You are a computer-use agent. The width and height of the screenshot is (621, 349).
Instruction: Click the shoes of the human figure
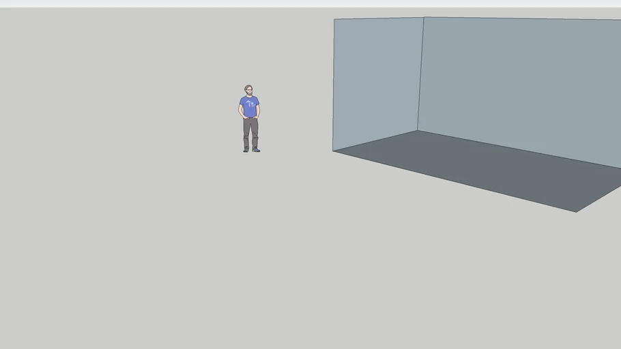click(x=251, y=149)
